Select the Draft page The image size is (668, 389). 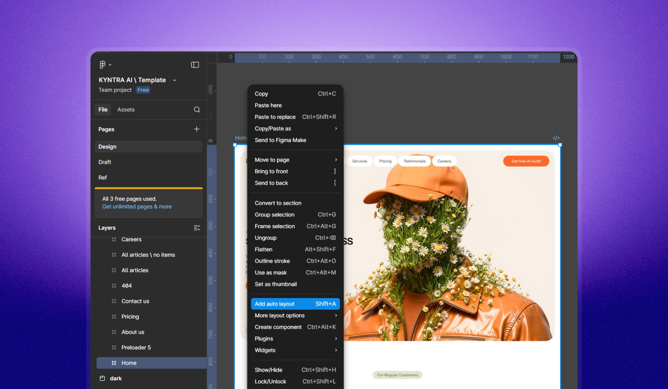point(105,162)
